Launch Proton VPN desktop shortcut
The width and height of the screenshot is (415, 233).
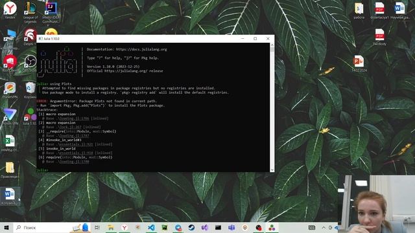[x=10, y=116]
